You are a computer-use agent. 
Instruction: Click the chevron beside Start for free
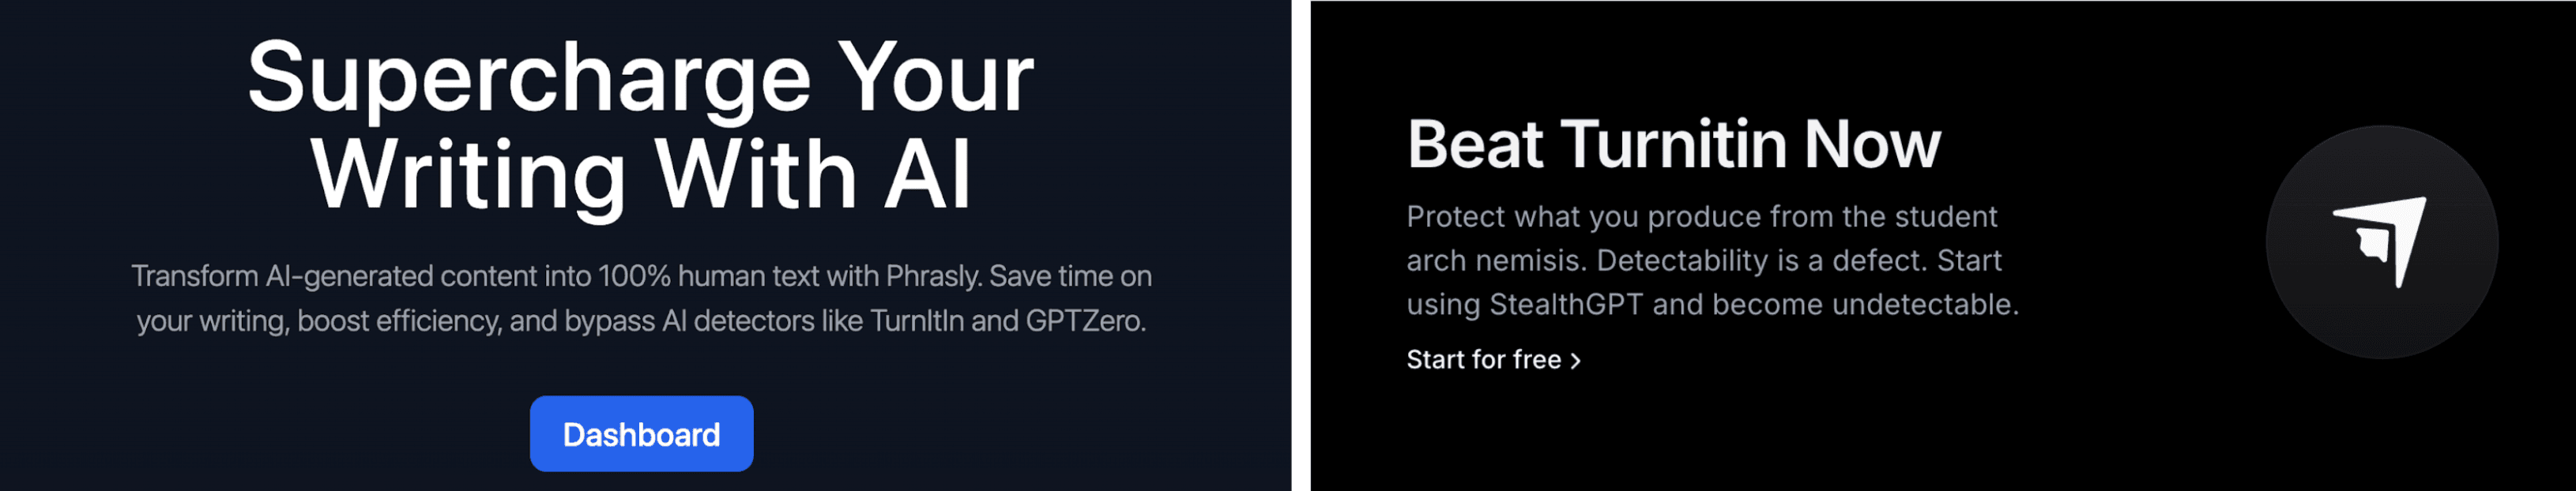point(1576,361)
